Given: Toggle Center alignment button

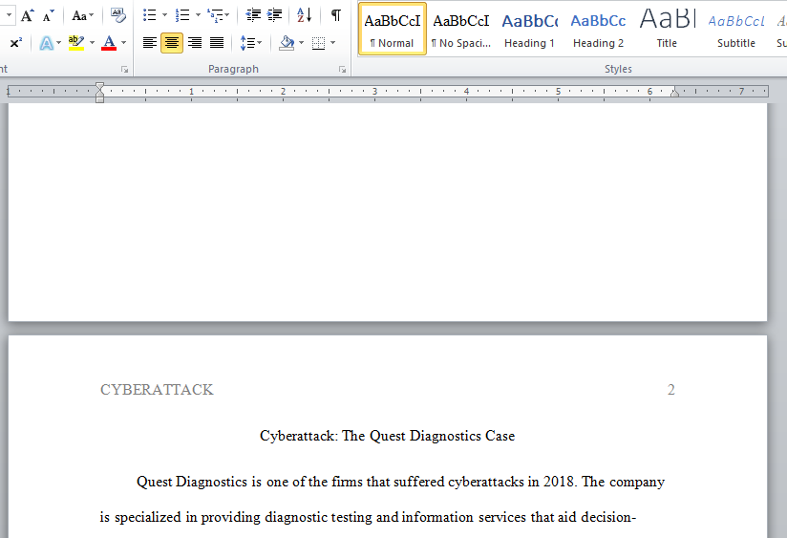Looking at the screenshot, I should (x=172, y=43).
